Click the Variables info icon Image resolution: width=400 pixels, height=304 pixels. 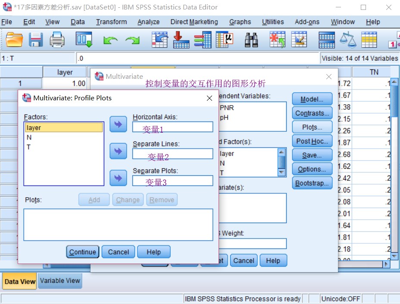203,40
